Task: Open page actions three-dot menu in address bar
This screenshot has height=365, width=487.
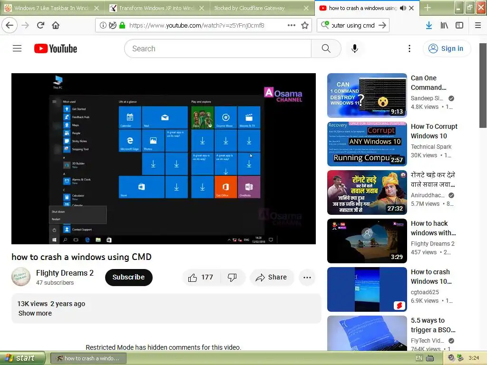Action: [x=292, y=26]
